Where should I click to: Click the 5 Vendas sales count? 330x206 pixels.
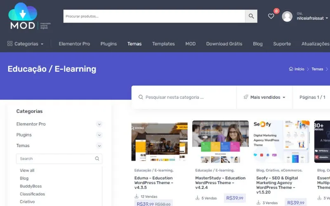point(209,198)
